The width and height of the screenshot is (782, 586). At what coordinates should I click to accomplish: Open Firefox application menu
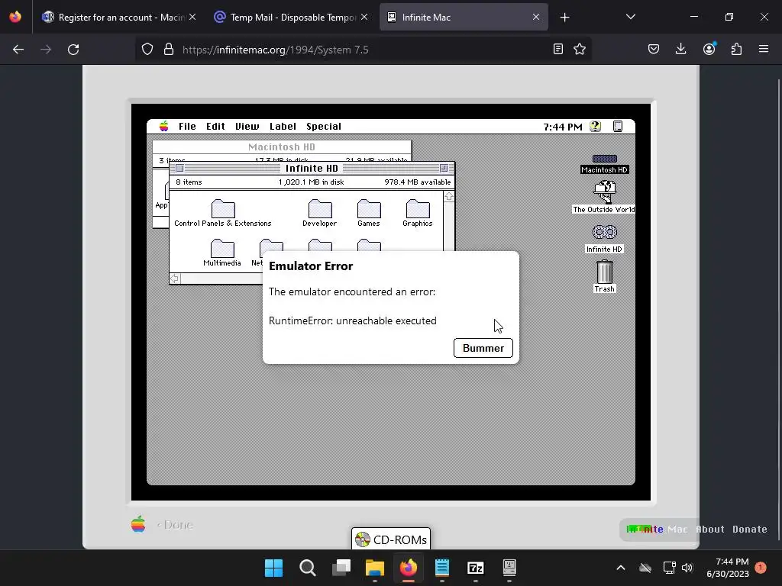pyautogui.click(x=764, y=49)
